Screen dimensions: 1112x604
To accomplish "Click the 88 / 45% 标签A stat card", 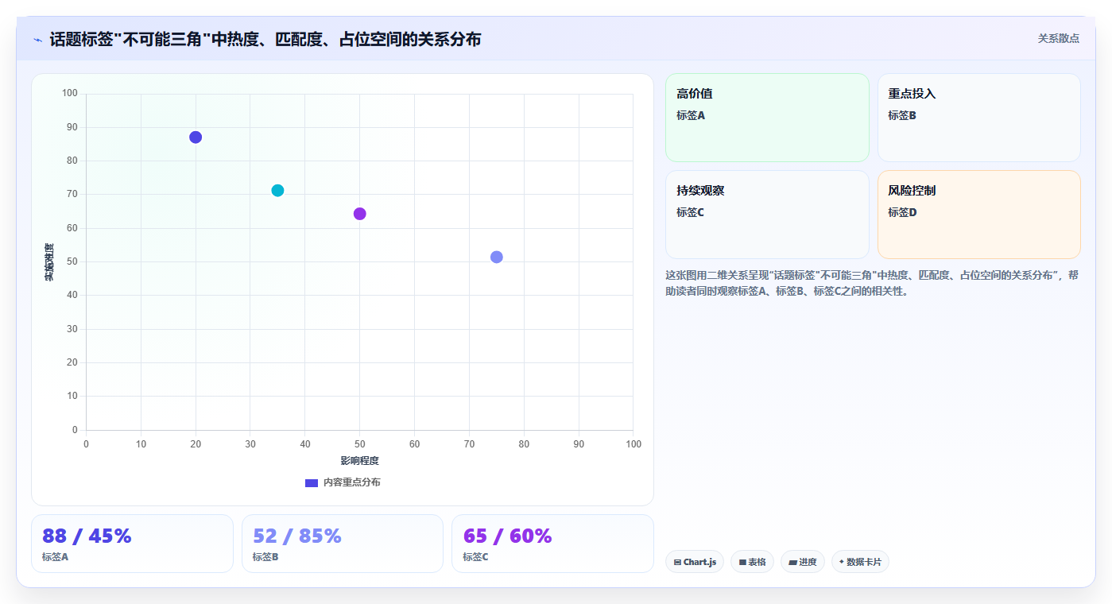I will [x=132, y=544].
